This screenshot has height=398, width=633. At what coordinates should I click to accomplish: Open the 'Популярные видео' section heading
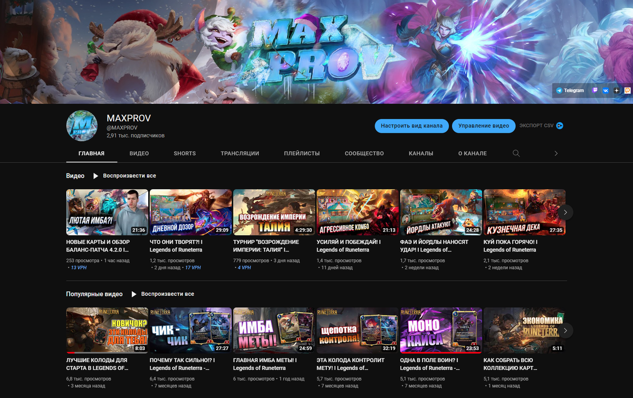point(94,294)
